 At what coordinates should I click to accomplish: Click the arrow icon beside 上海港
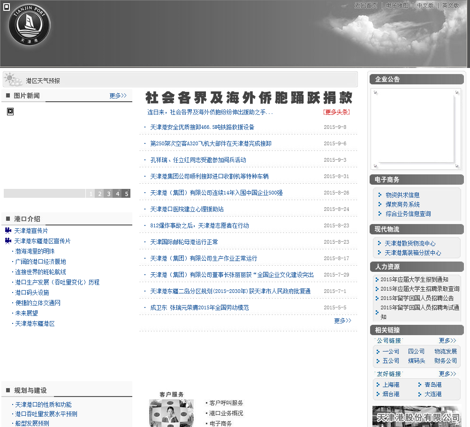point(378,384)
